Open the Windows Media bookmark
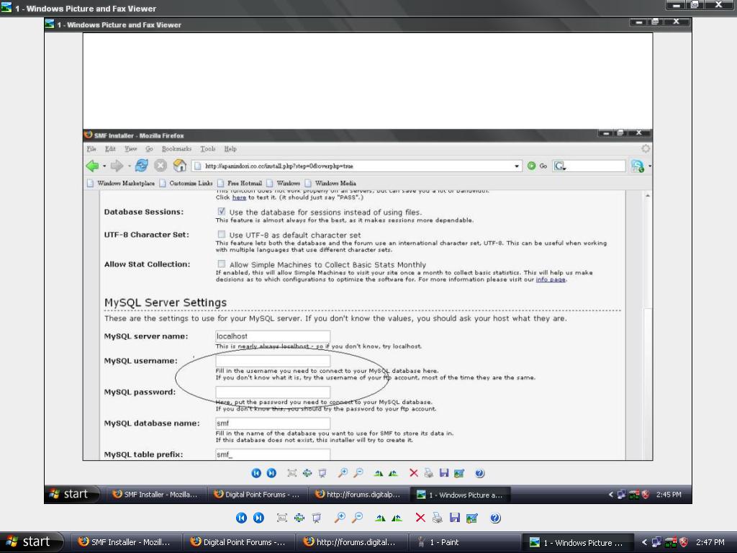Image resolution: width=737 pixels, height=553 pixels. (x=331, y=183)
